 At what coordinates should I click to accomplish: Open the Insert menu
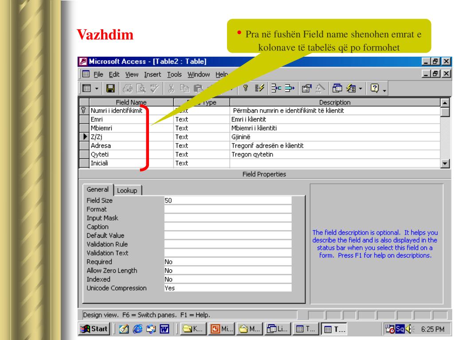[153, 74]
